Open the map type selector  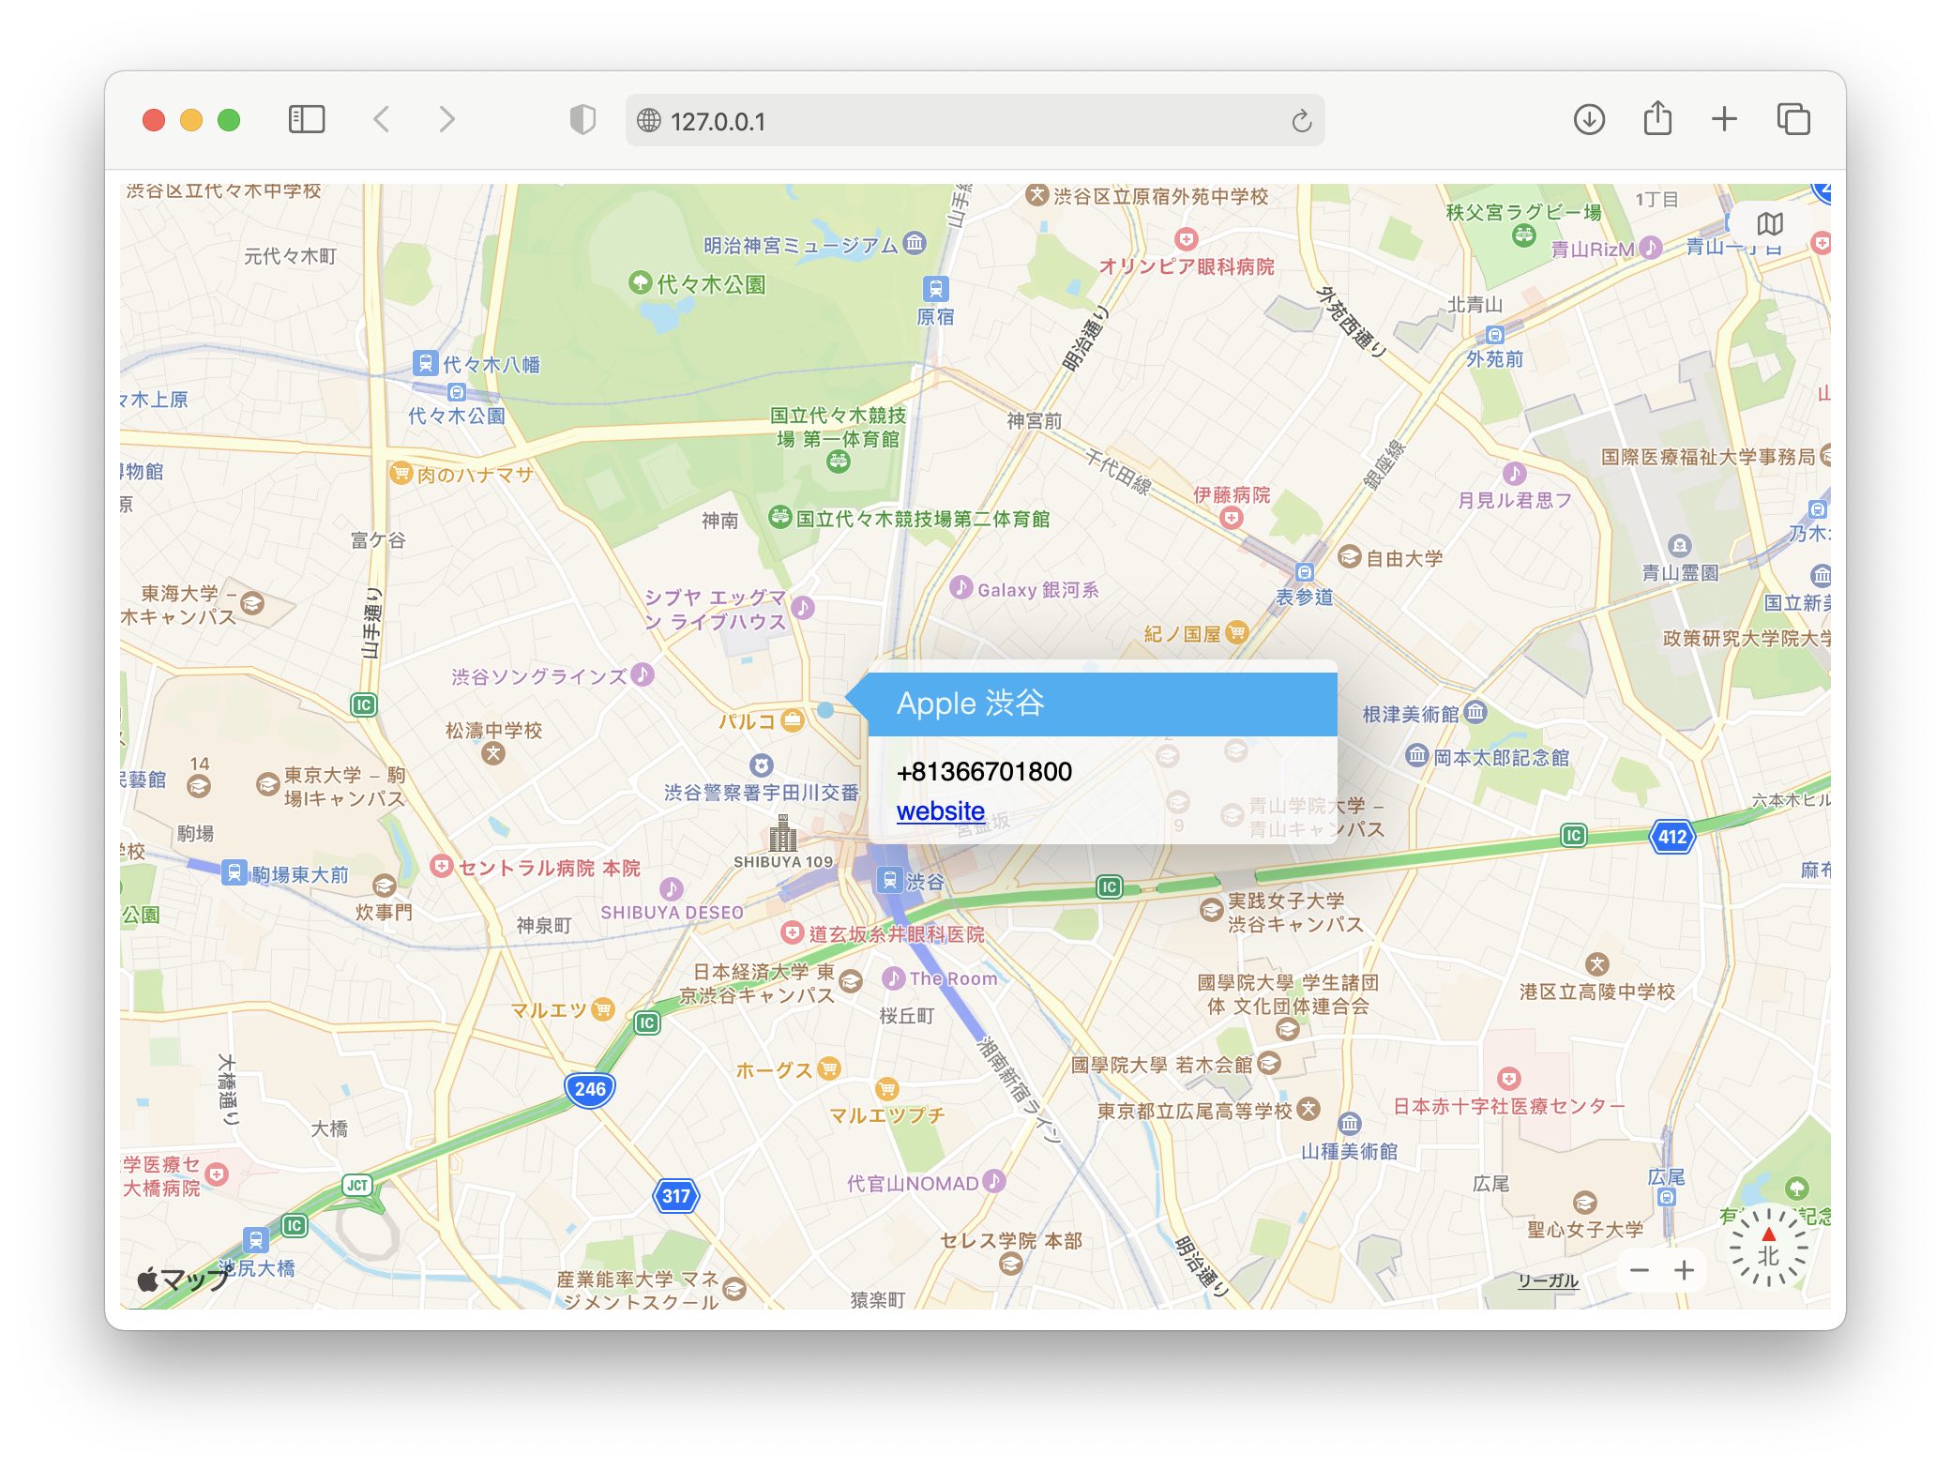tap(1770, 224)
